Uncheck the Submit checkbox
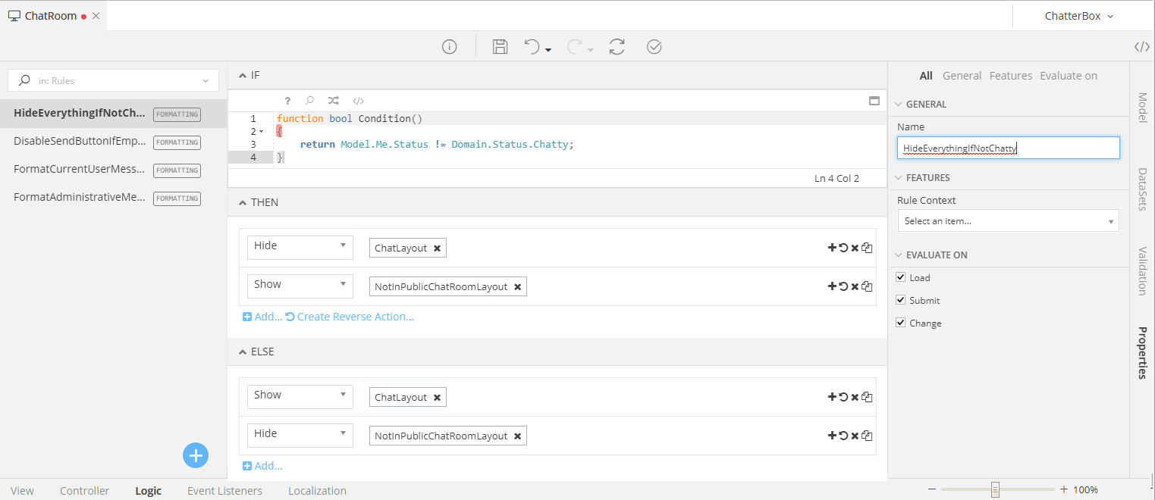Image resolution: width=1155 pixels, height=500 pixels. 901,300
